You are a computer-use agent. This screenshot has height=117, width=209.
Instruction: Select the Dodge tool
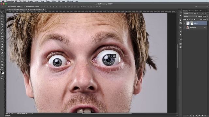coord(2,50)
